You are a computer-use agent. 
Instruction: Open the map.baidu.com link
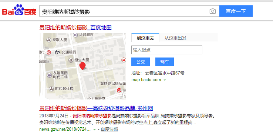point(146,80)
